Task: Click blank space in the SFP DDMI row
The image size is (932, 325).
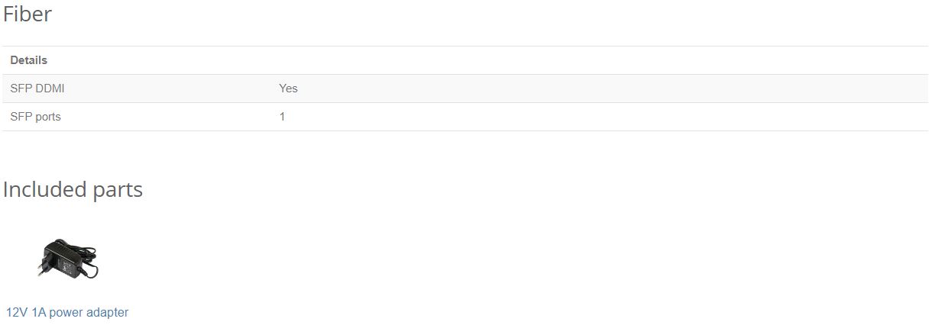Action: (611, 88)
